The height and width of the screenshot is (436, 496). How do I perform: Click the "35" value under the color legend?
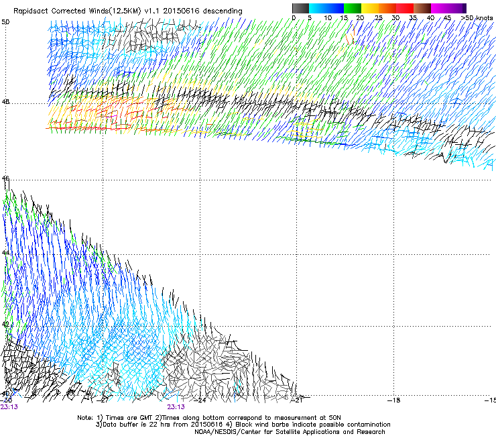[x=413, y=18]
